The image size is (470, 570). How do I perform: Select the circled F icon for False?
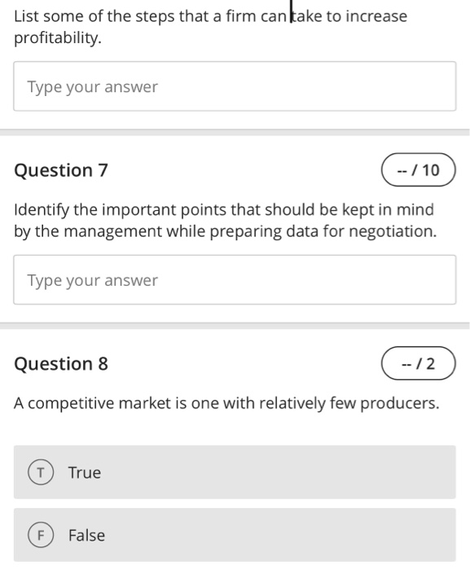41,535
